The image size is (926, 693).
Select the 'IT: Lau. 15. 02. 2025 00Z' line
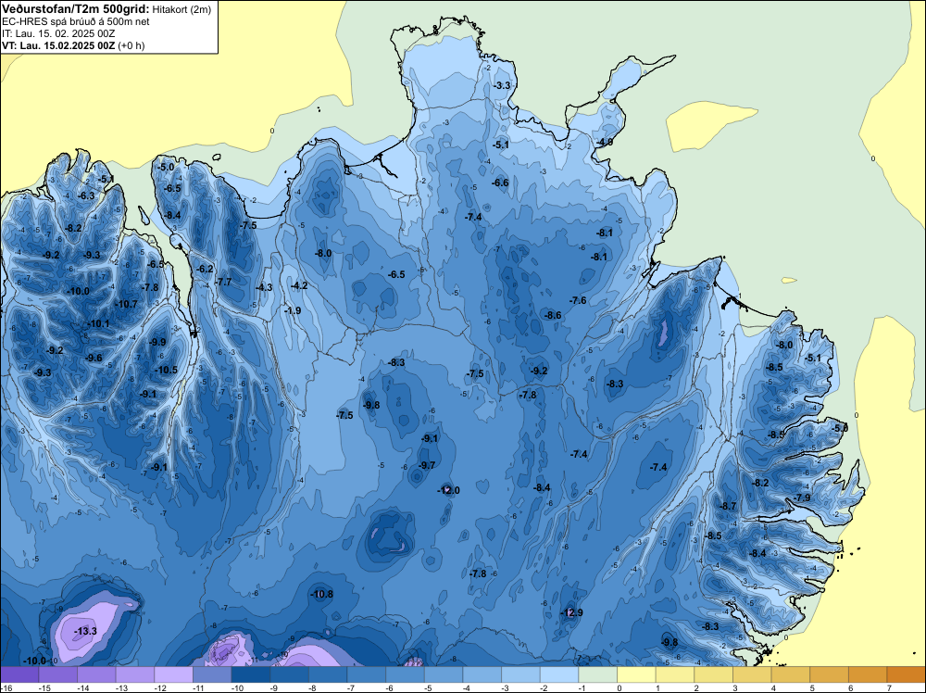[x=58, y=33]
